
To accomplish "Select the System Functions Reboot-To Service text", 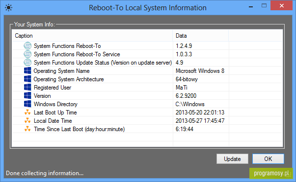I will click(x=77, y=54).
